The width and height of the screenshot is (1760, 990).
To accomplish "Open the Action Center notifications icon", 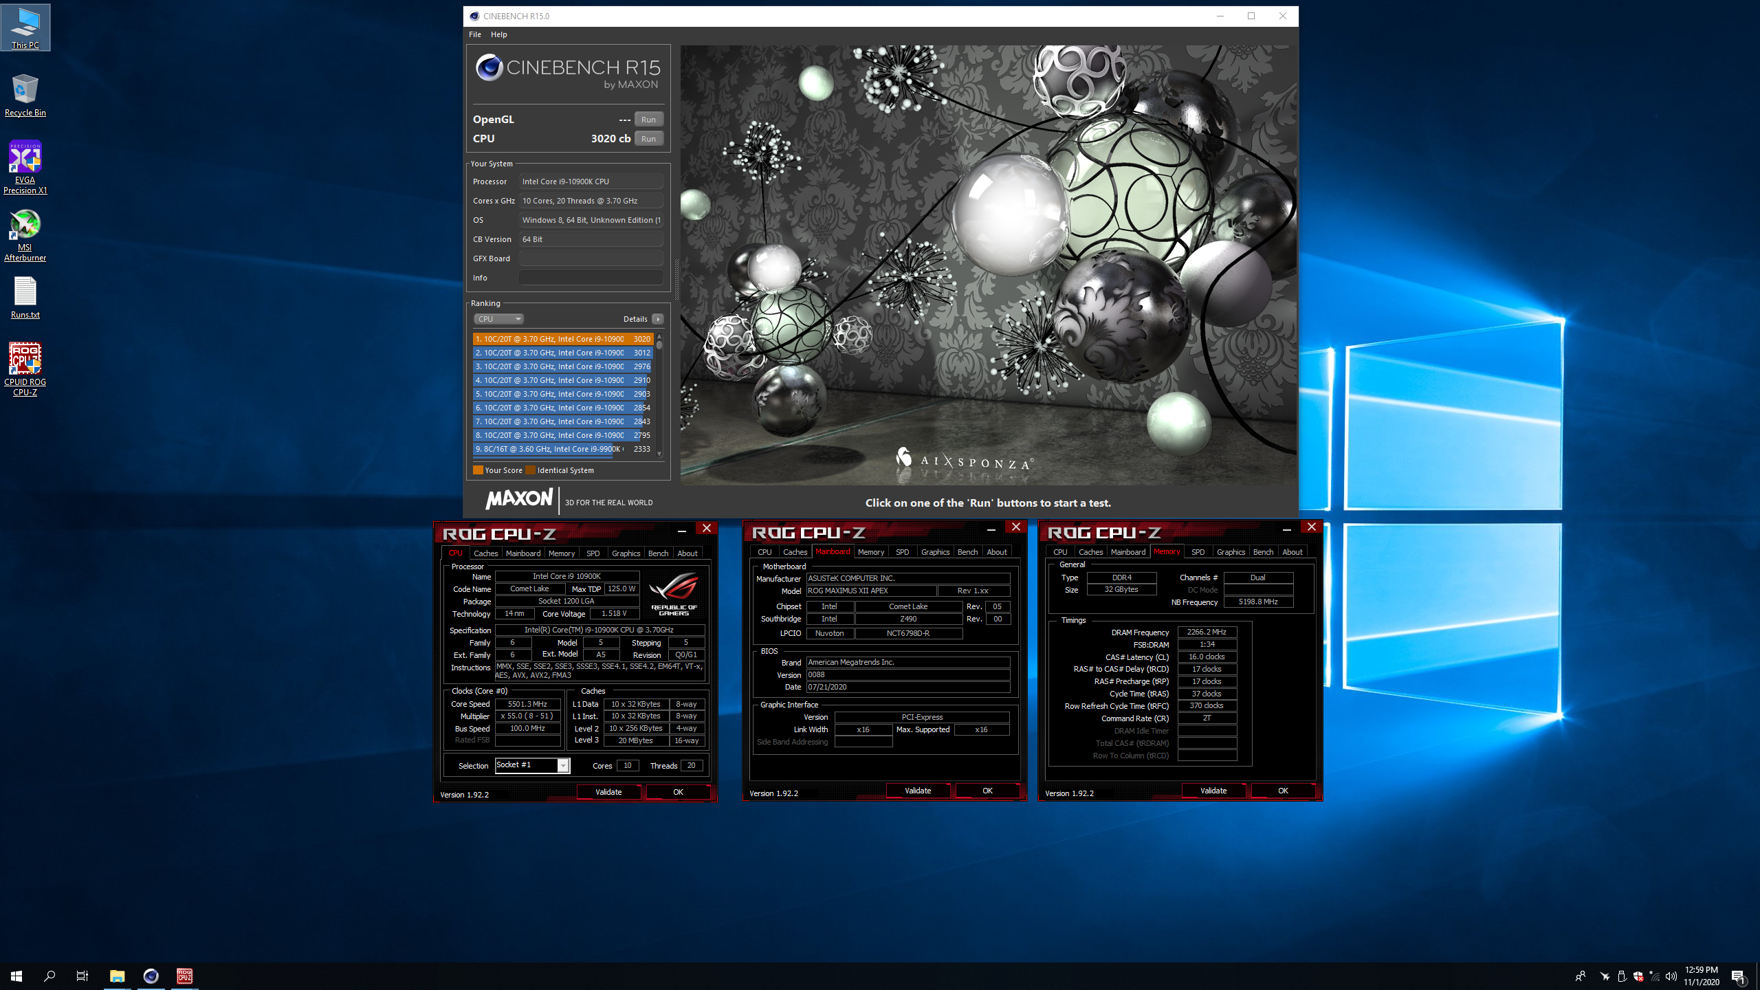I will point(1738,976).
